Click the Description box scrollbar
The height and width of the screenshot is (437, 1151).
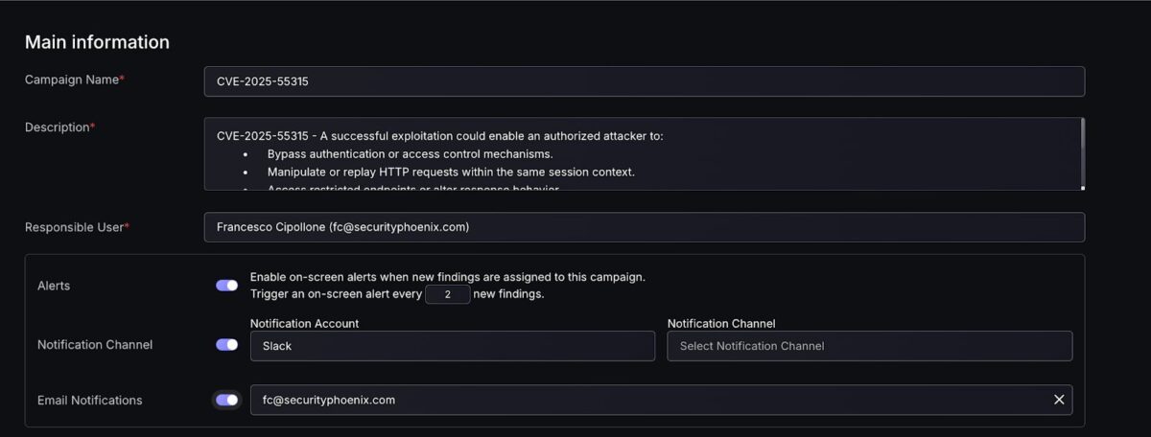(1082, 151)
